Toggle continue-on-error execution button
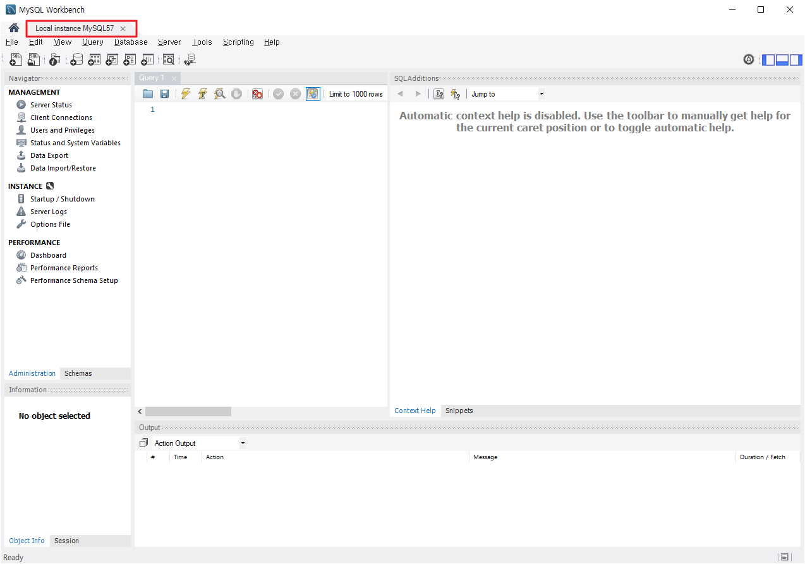Viewport: 805px width, 564px height. point(257,94)
